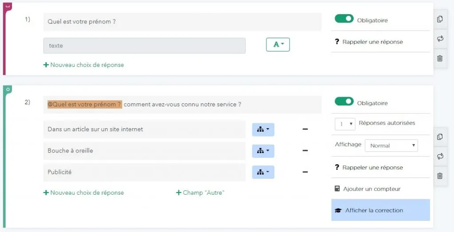This screenshot has height=232, width=454.
Task: Delete question 2 with the trash icon
Action: click(440, 176)
